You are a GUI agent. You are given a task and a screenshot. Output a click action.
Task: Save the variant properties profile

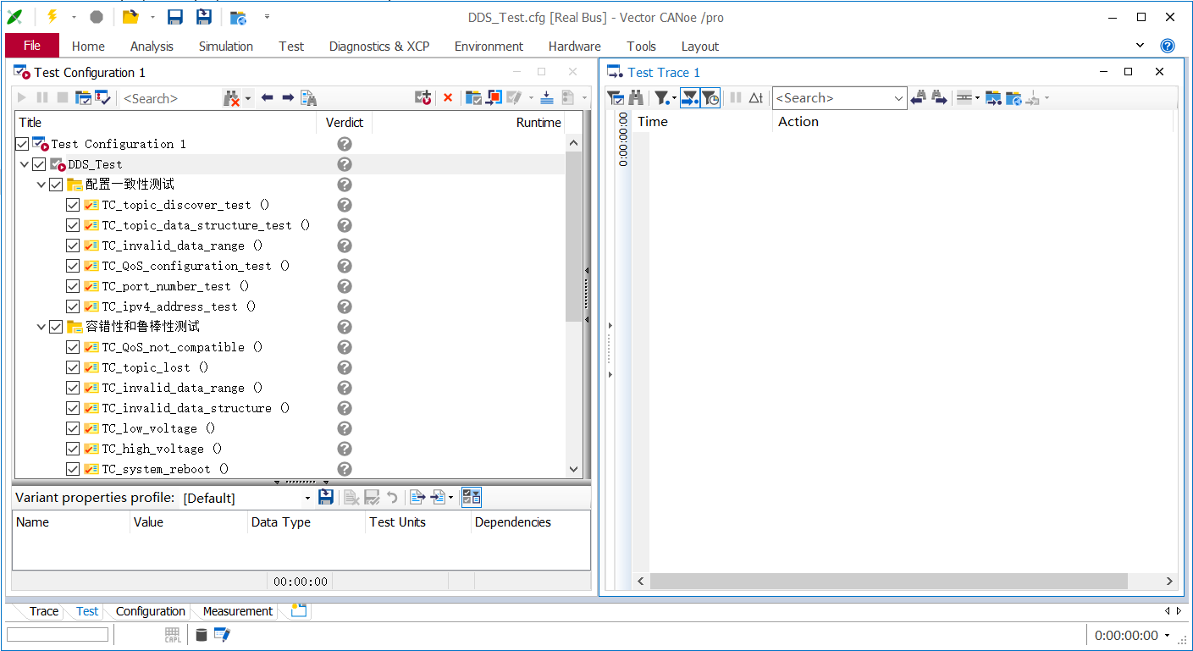(325, 498)
